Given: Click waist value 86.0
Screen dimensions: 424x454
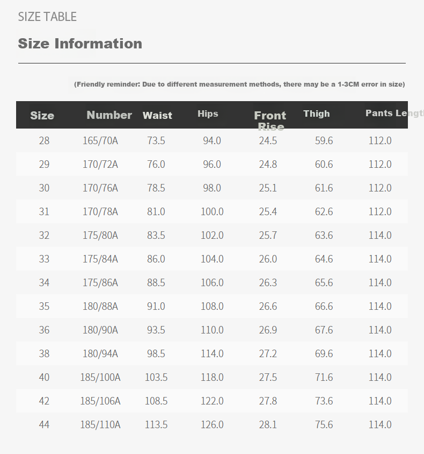Looking at the screenshot, I should 156,259.
